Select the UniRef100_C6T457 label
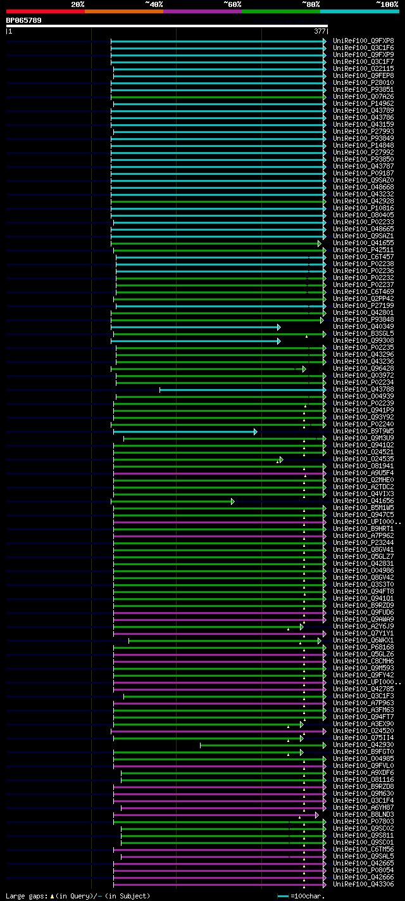Viewport: 405px width, 901px height. click(x=363, y=257)
